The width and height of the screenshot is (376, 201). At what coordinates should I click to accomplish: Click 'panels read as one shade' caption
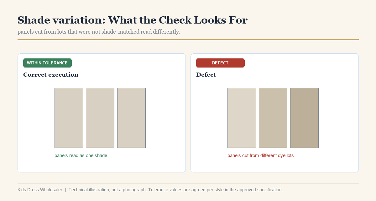tap(81, 155)
